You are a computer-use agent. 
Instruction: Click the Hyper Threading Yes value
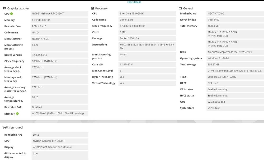point(147,77)
